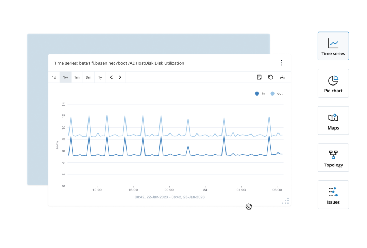Select the Time series widget tile
367x248 pixels.
click(333, 46)
